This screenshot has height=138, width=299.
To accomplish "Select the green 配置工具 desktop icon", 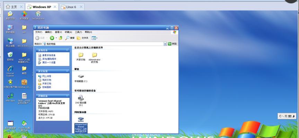I will coord(24,126).
